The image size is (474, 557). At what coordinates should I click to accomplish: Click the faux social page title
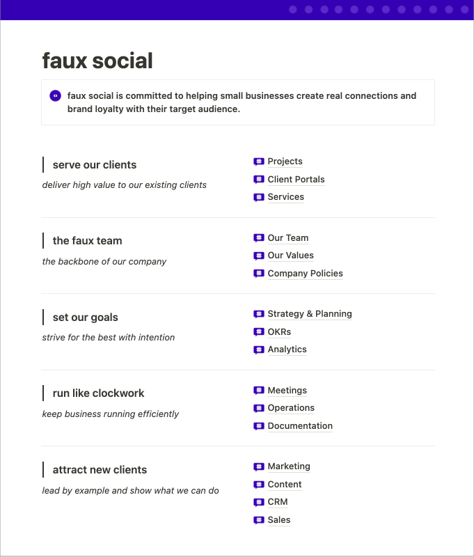click(x=97, y=61)
